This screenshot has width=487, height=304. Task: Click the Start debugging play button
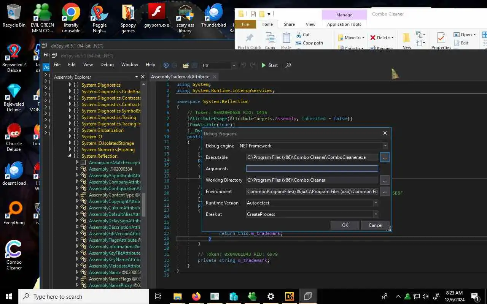pos(269,65)
